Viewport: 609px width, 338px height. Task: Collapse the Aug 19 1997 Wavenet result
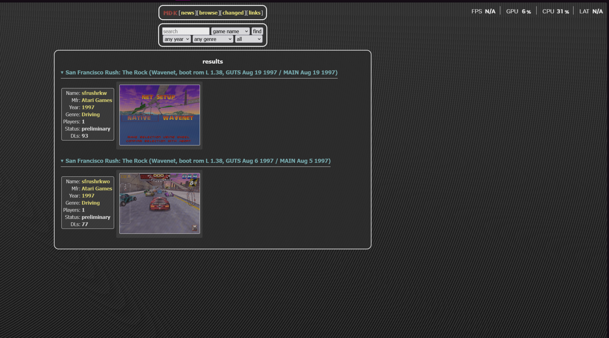pos(62,73)
